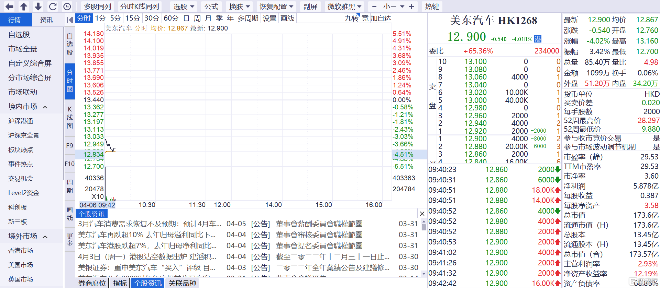Click 副屏 toolbar button
The image size is (660, 288).
(x=310, y=7)
